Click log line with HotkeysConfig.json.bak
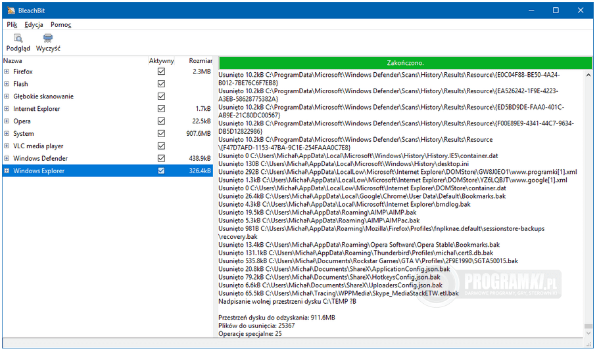This screenshot has height=355, width=599. coord(329,277)
